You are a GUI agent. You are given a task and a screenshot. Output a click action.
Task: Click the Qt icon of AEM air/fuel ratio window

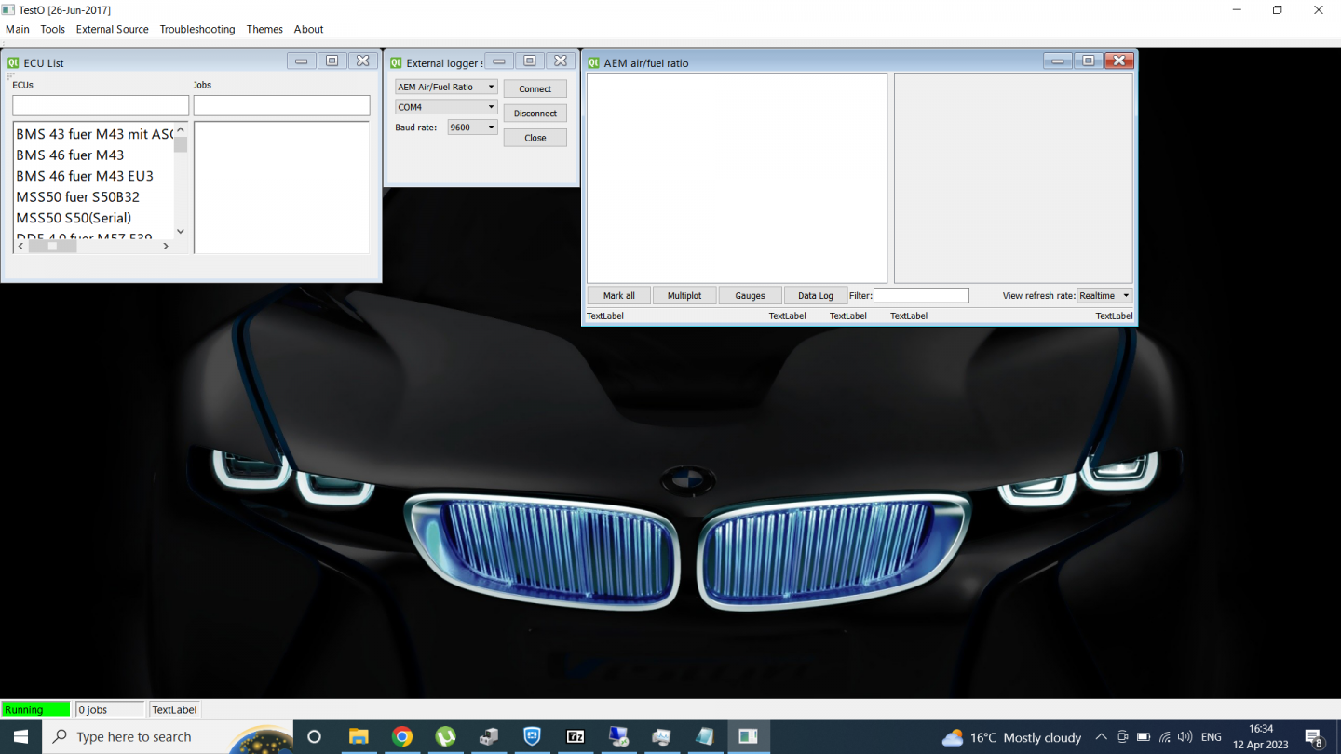593,62
